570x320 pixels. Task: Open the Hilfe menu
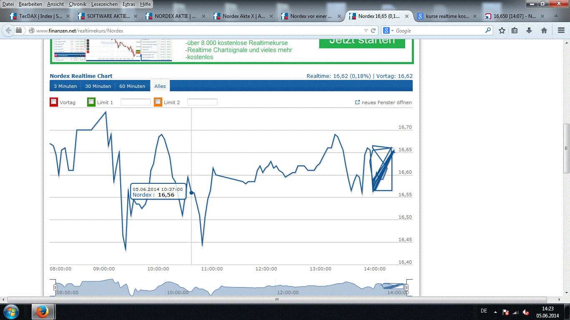coord(146,4)
